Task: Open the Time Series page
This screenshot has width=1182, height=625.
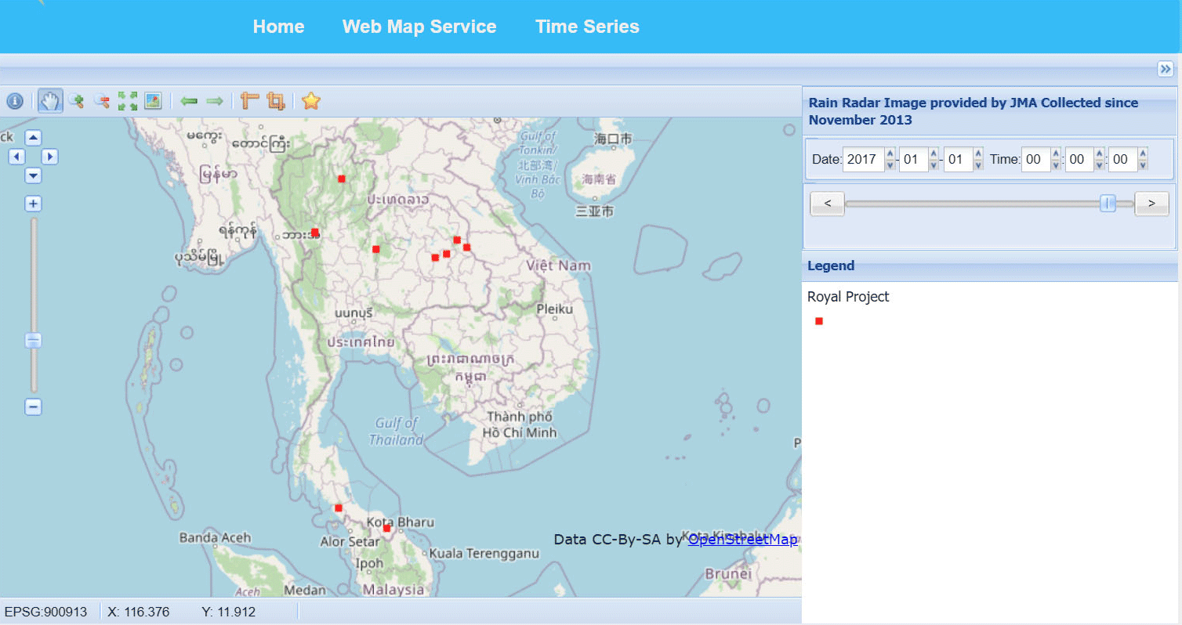Action: (x=587, y=27)
